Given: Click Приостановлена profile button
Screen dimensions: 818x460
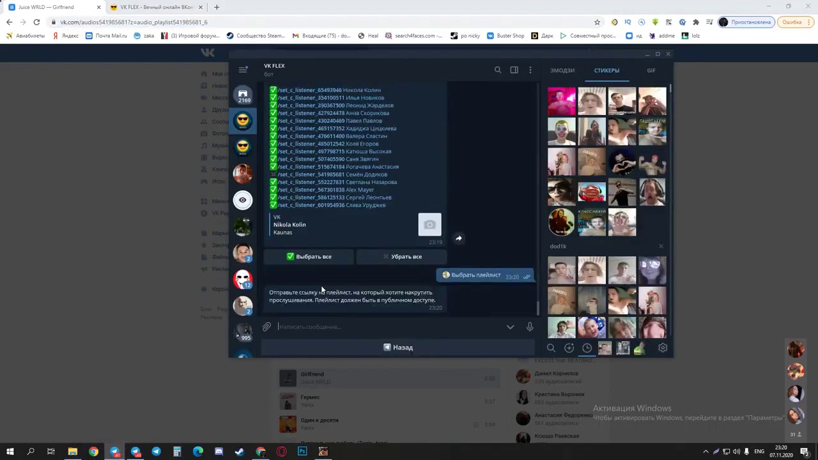Looking at the screenshot, I should 746,22.
